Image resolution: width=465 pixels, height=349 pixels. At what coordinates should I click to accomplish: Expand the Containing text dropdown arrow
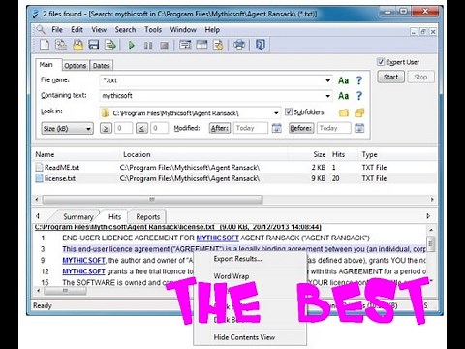pyautogui.click(x=327, y=96)
